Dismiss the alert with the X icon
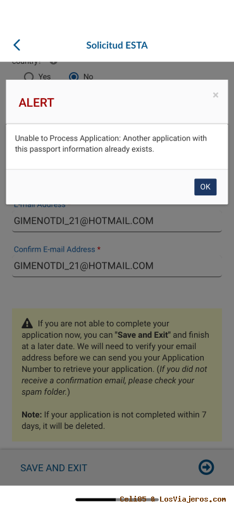This screenshot has height=506, width=234. [216, 95]
